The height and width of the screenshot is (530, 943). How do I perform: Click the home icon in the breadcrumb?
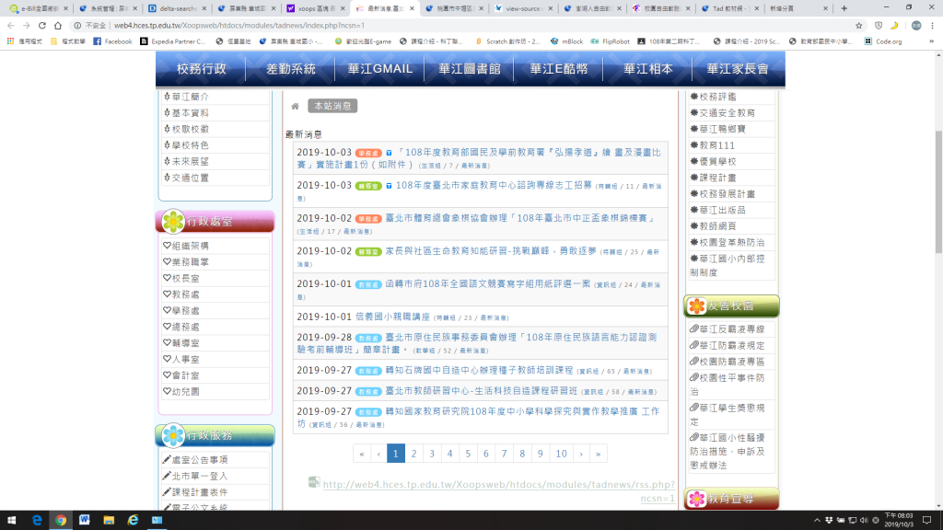[295, 107]
